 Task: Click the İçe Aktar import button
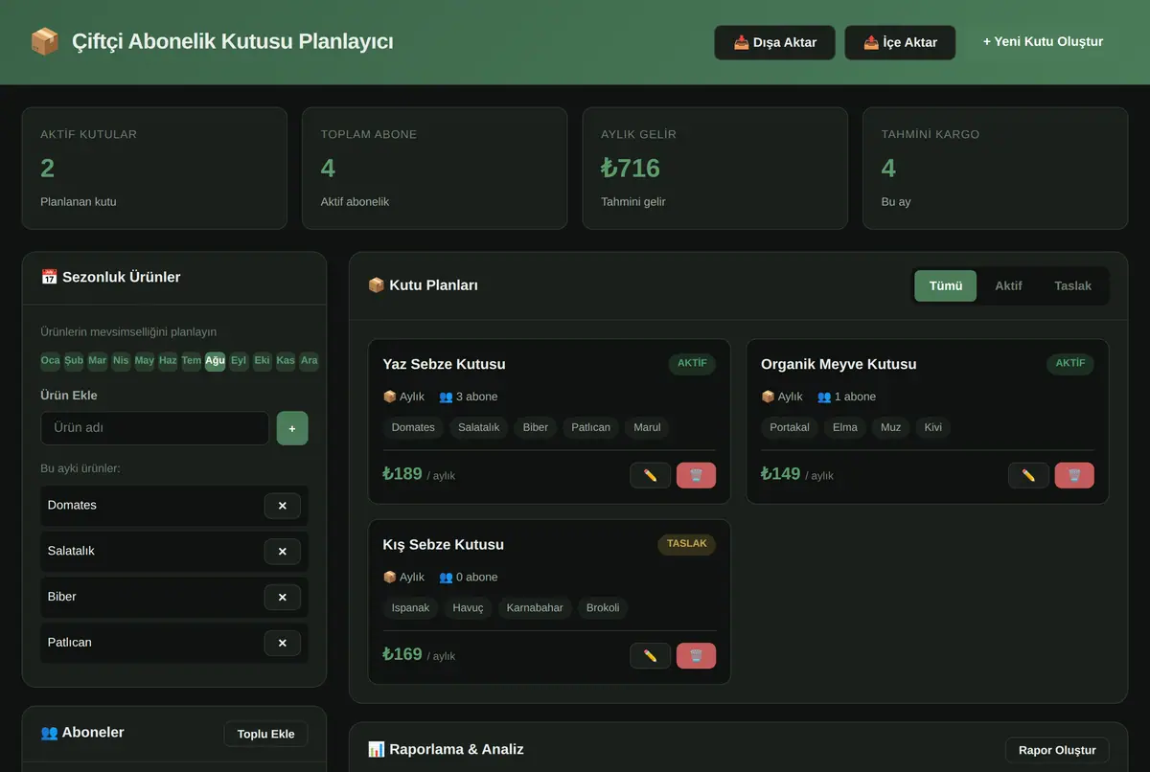(900, 42)
